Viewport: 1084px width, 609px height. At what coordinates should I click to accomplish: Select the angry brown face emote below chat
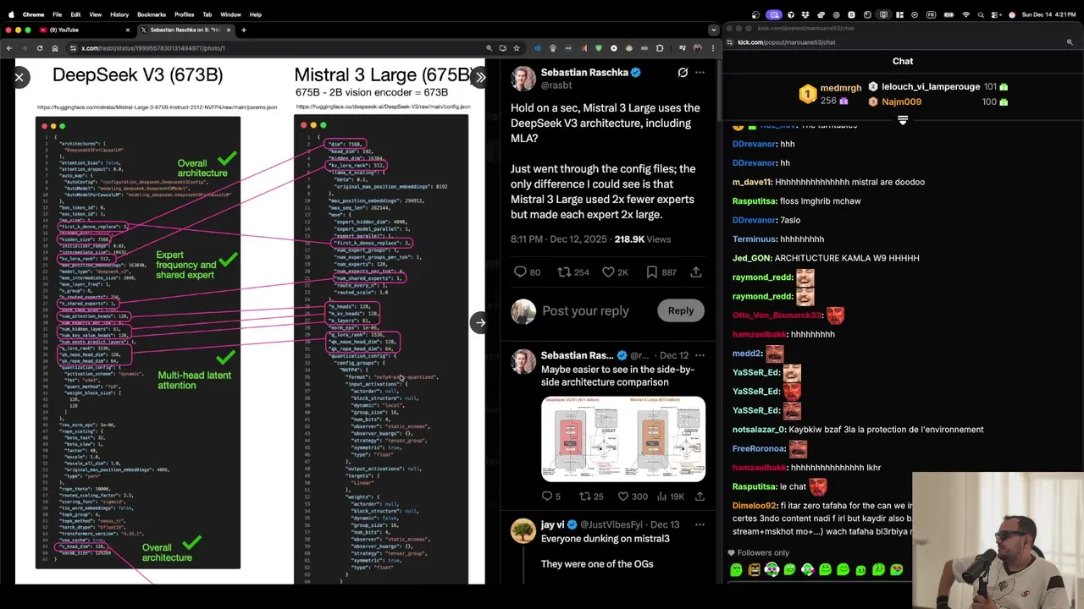click(x=754, y=570)
